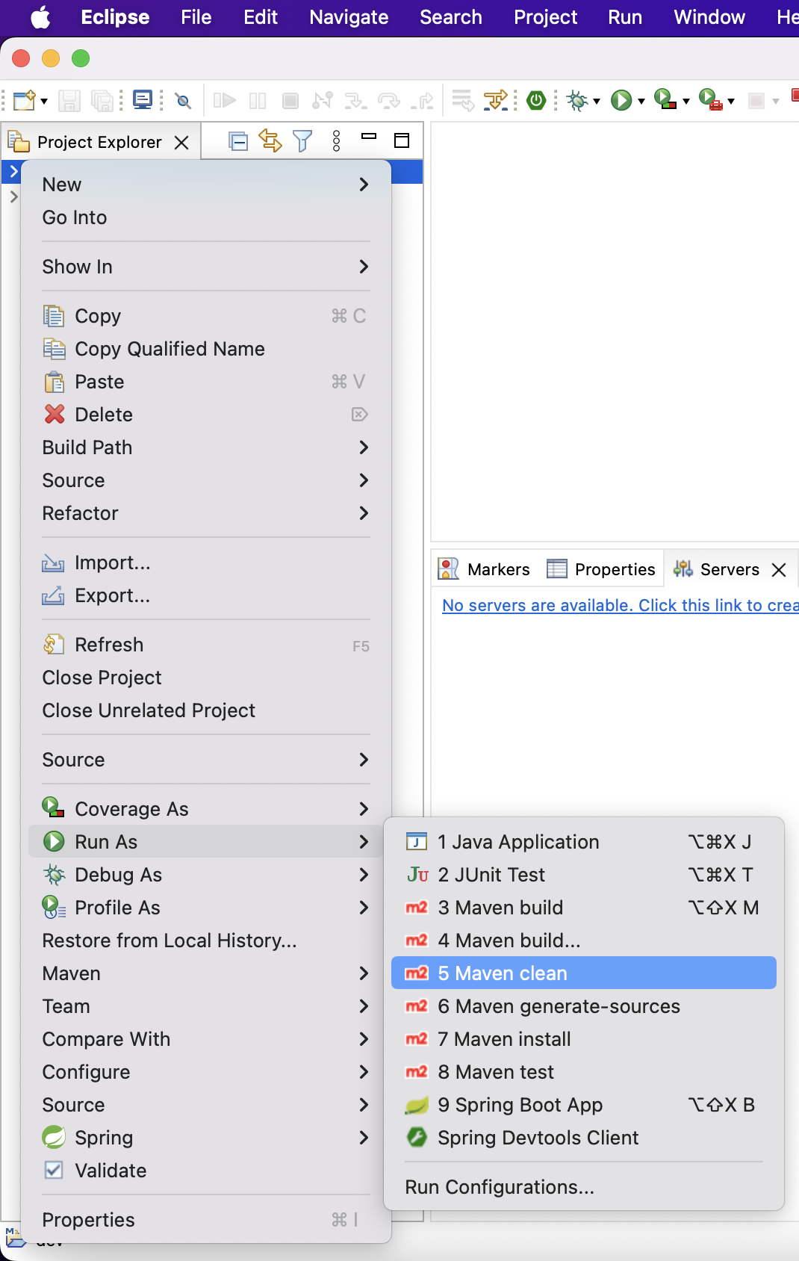Click the Debug bug toolbar icon

coord(576,100)
